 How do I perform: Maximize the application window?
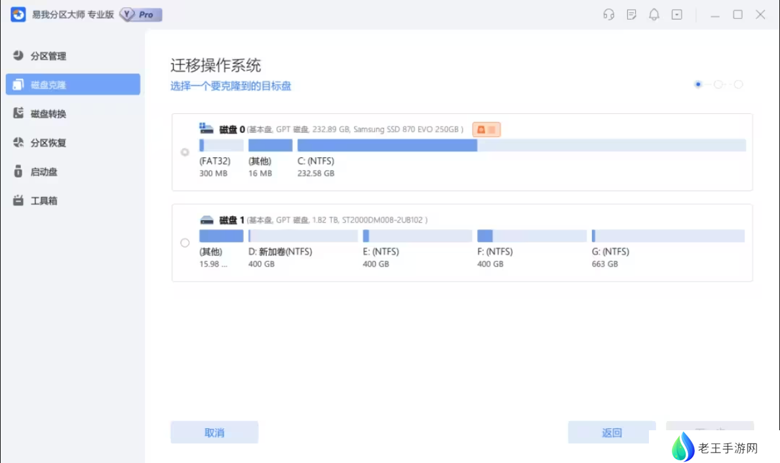click(737, 14)
